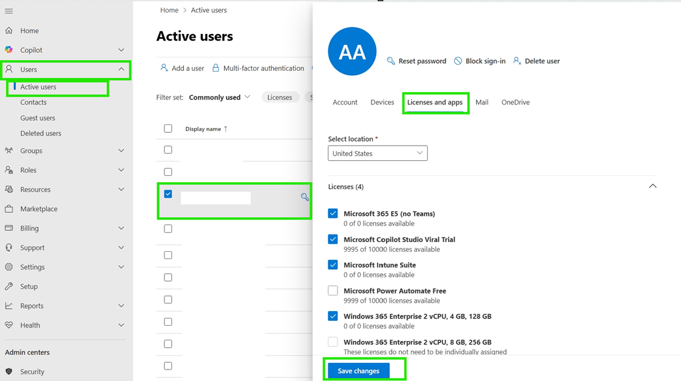681x381 pixels.
Task: Open the hamburger navigation menu
Action: [8, 11]
